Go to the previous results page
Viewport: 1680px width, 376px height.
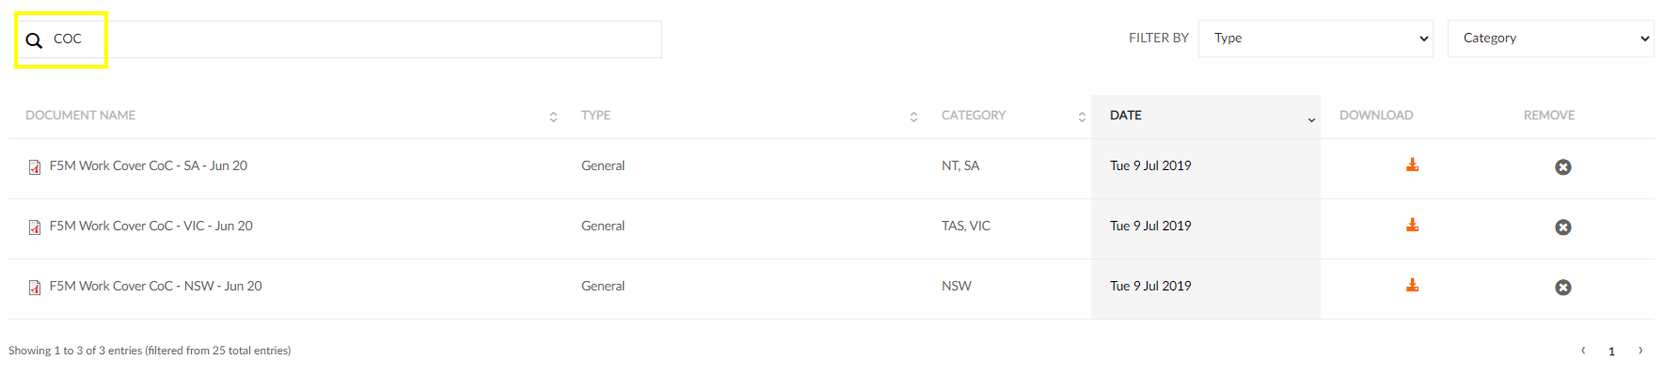pos(1583,351)
